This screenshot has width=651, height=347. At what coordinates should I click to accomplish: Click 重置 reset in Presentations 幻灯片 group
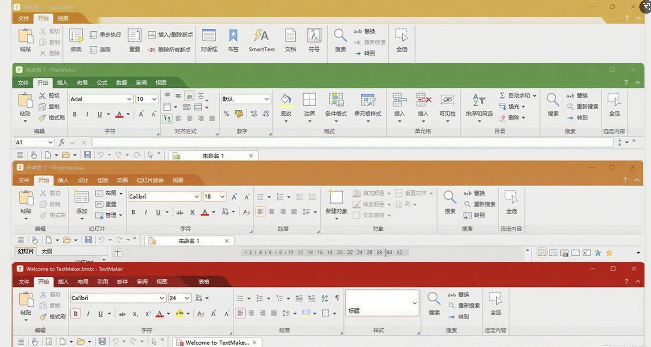pyautogui.click(x=106, y=204)
